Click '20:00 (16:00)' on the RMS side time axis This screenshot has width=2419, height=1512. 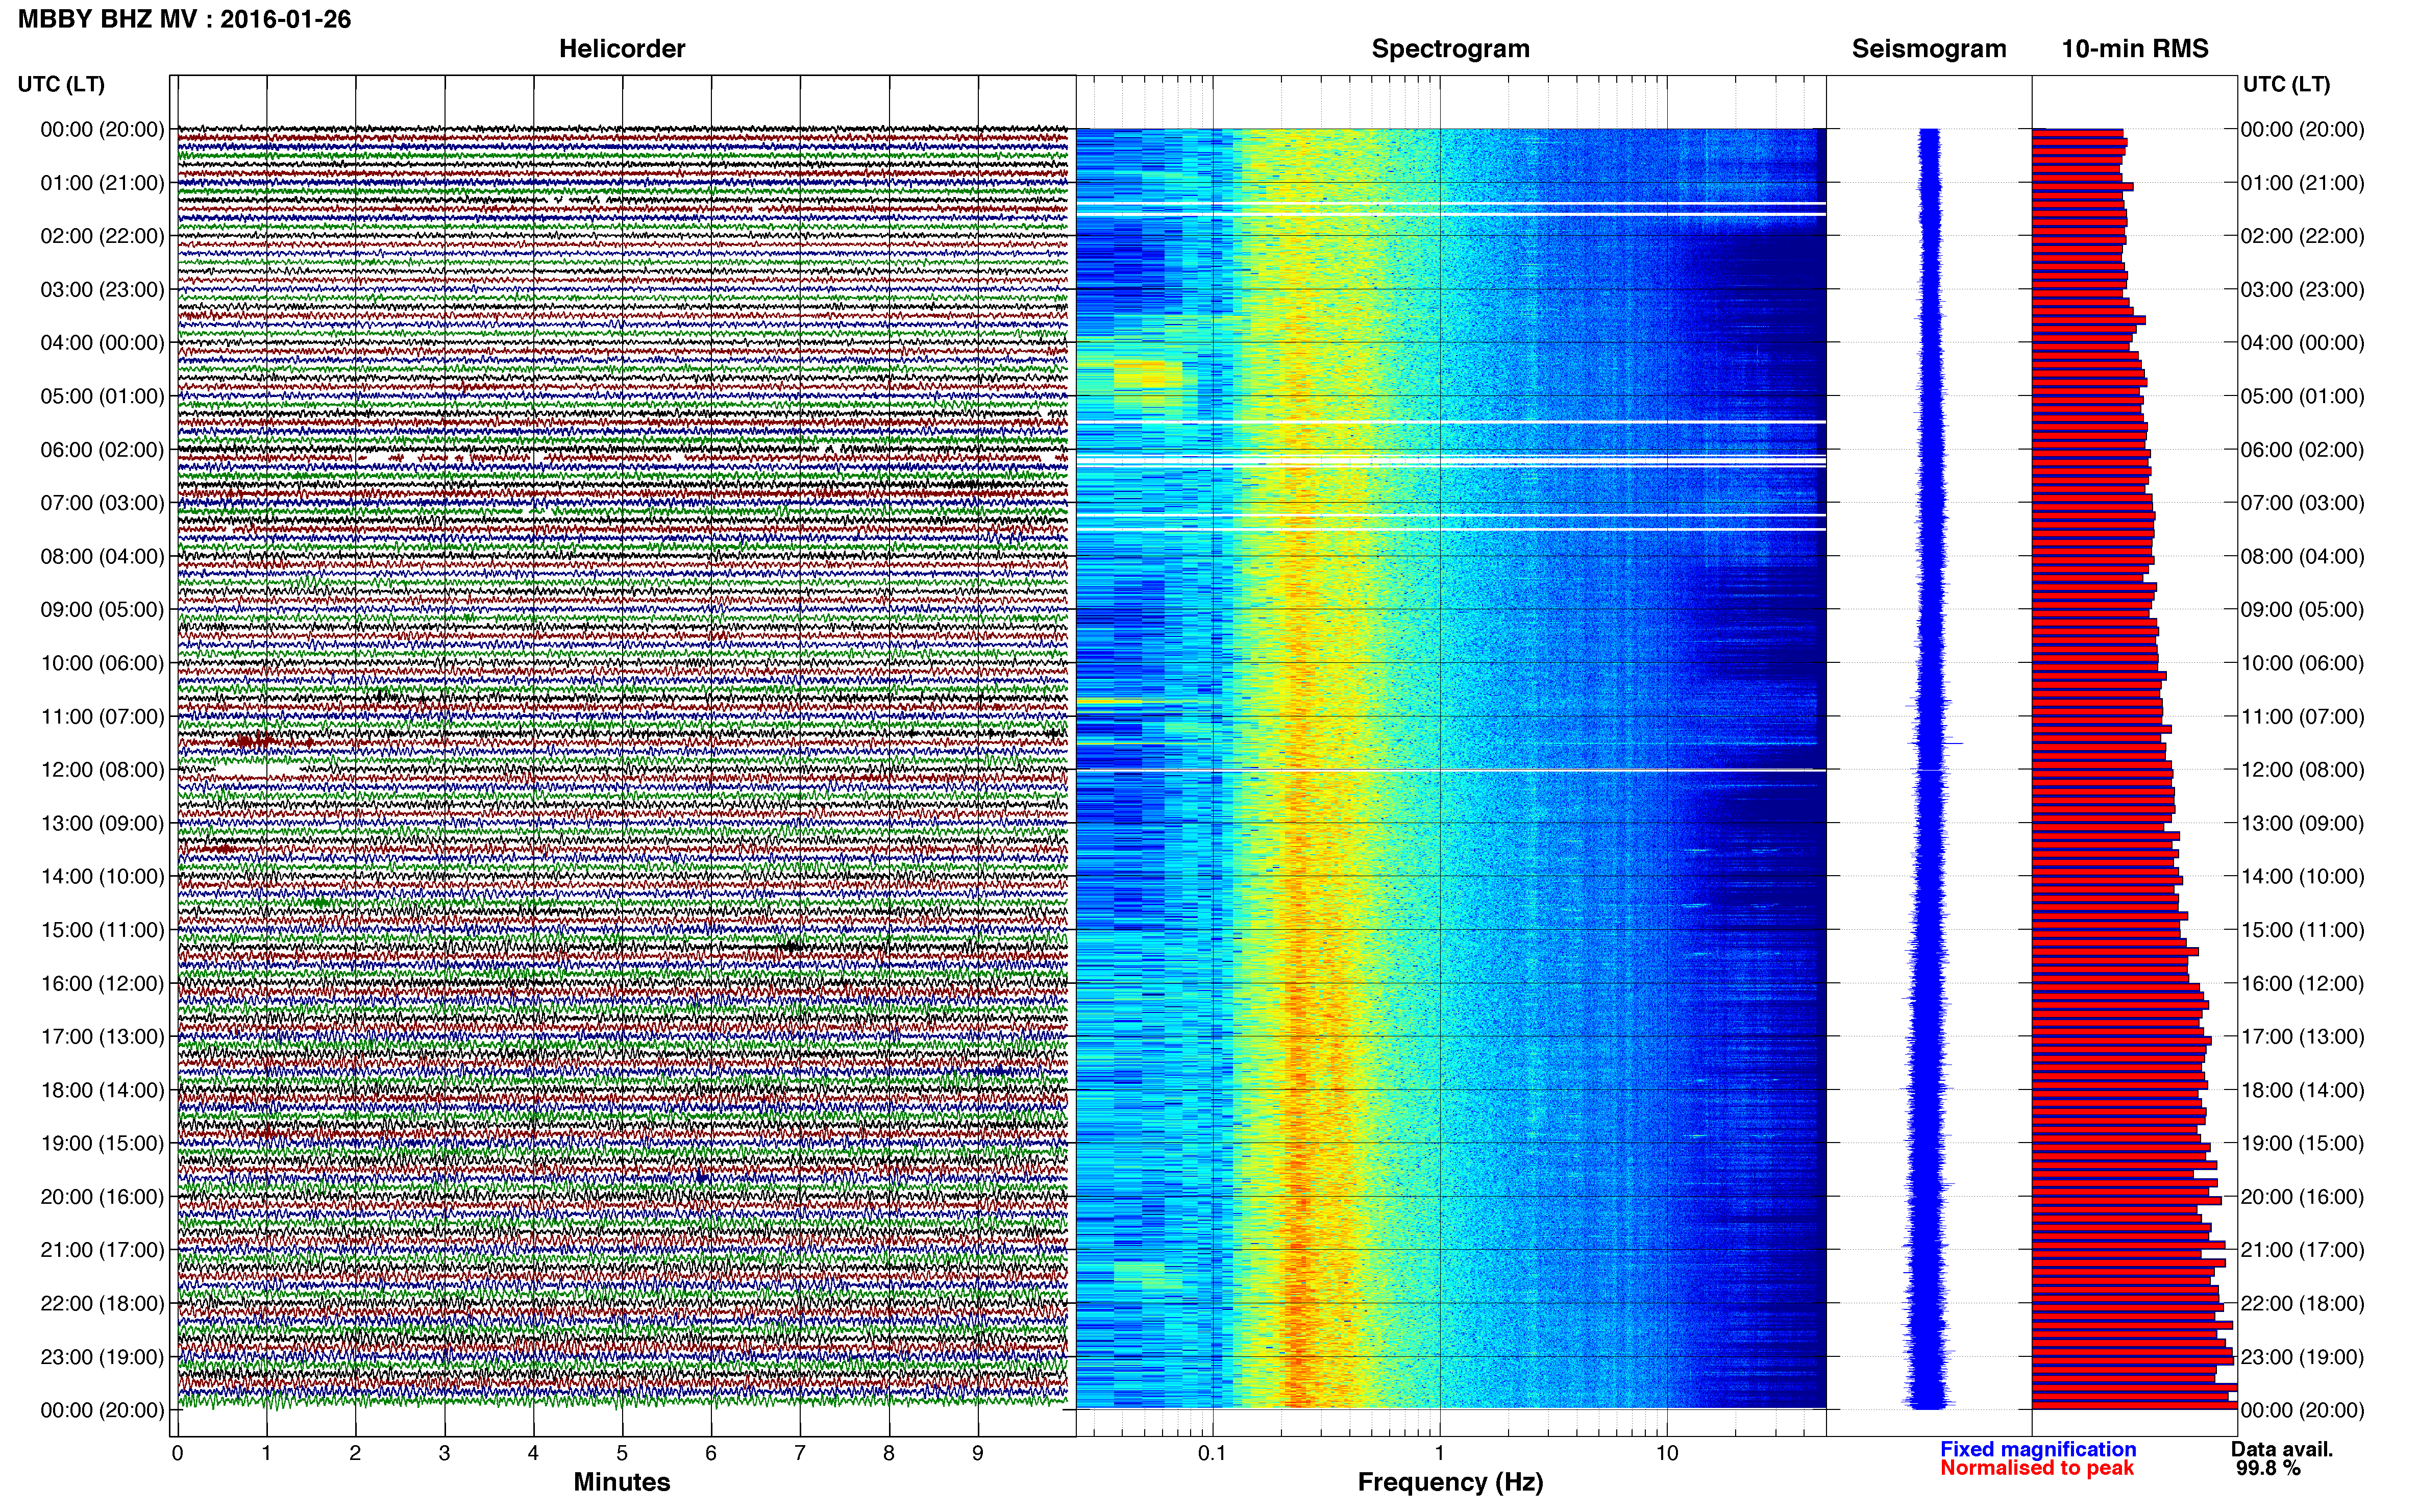tap(2302, 1196)
